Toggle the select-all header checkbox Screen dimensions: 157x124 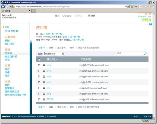[39, 59]
